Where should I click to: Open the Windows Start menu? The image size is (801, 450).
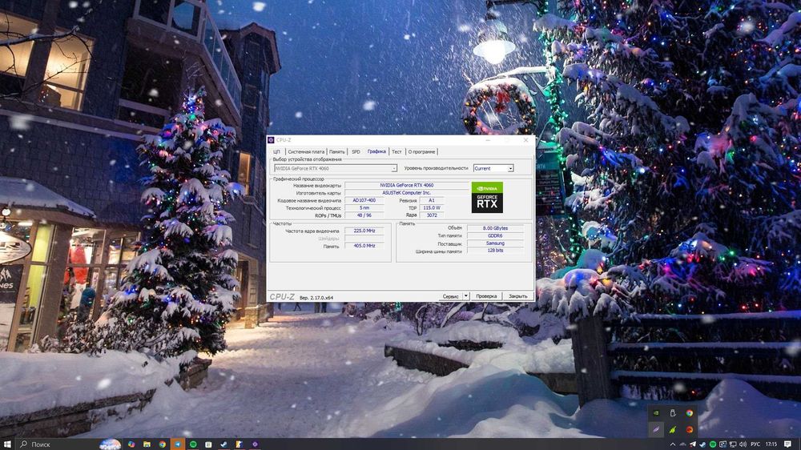tap(7, 444)
